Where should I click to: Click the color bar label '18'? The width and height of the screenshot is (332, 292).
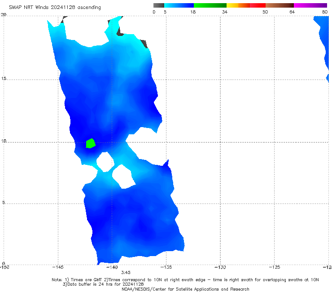(193, 12)
